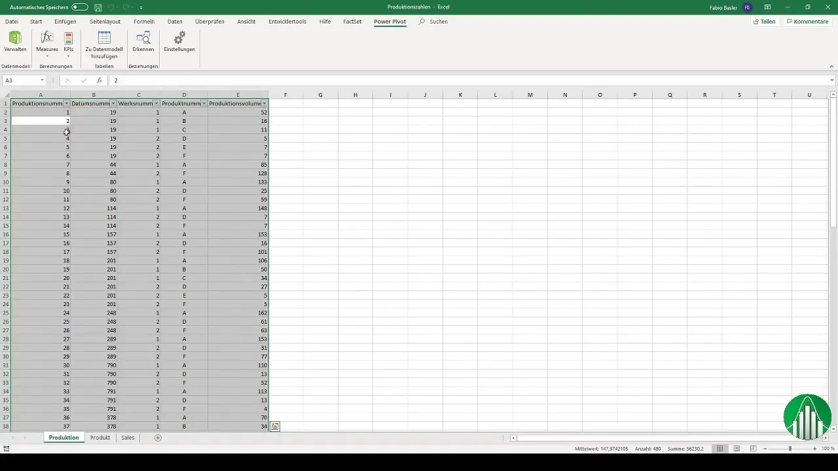Open Power Pivot Verwalten window
This screenshot has width=838, height=471.
coord(15,42)
